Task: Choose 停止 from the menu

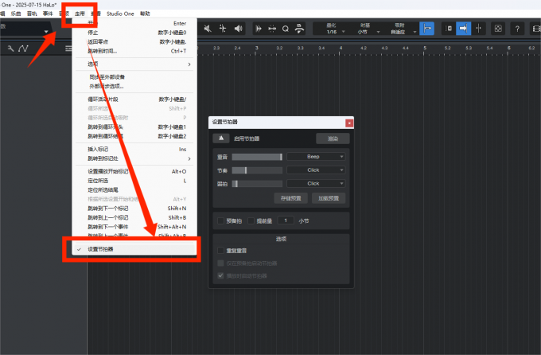Action: (x=134, y=33)
